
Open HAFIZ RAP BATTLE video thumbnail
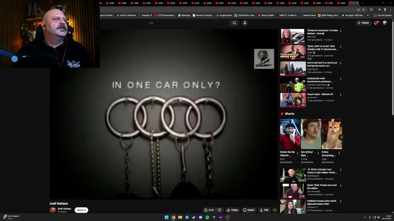292,68
